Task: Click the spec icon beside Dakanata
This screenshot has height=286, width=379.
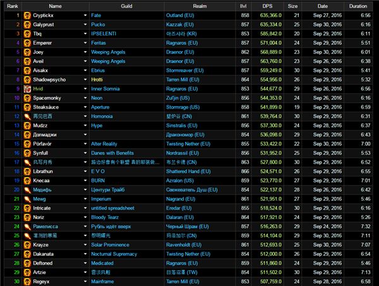Action: point(27,254)
